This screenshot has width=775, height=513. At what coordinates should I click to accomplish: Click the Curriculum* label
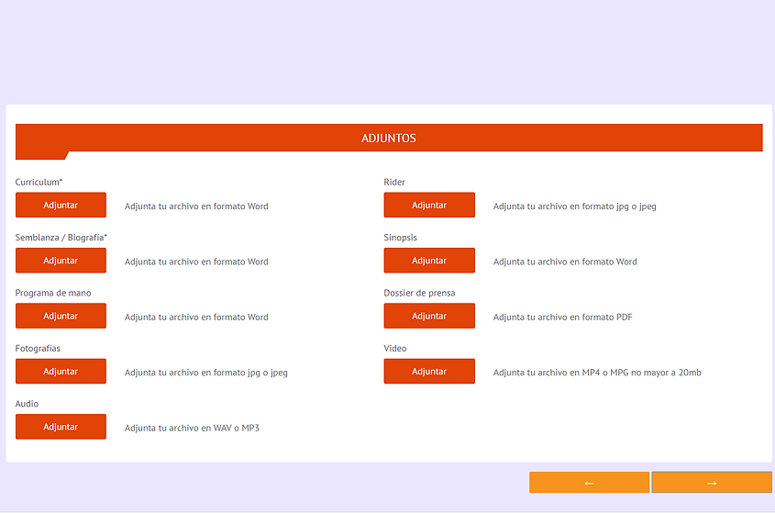[39, 182]
